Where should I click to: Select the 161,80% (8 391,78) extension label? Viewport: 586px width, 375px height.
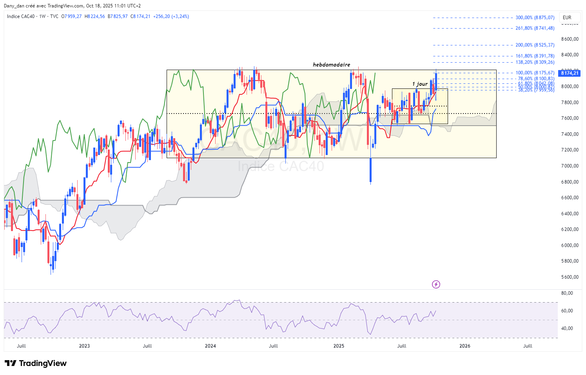[x=535, y=56]
